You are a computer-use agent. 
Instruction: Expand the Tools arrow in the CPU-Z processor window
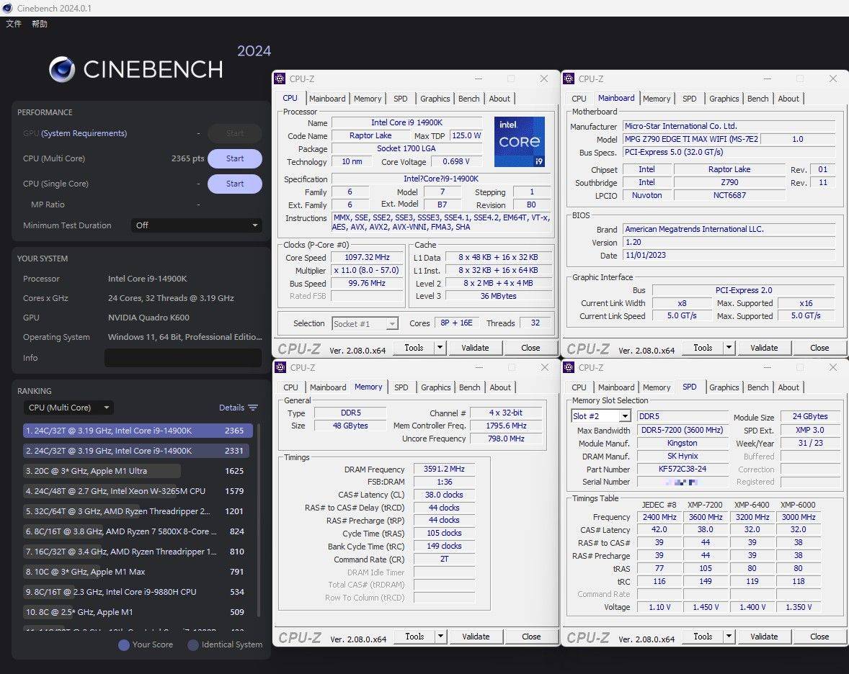coord(440,348)
